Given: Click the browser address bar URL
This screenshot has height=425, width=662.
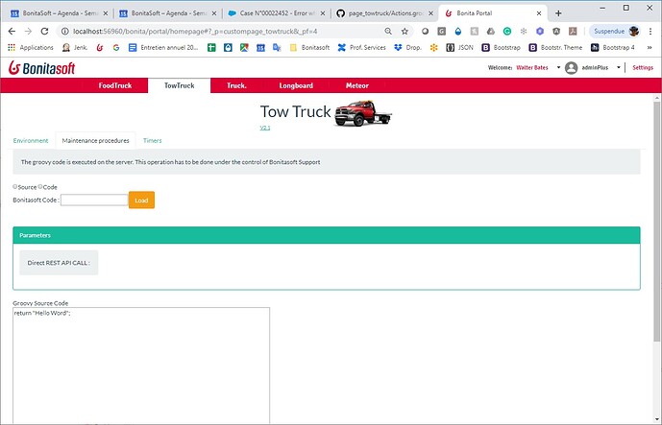Looking at the screenshot, I should [195, 32].
